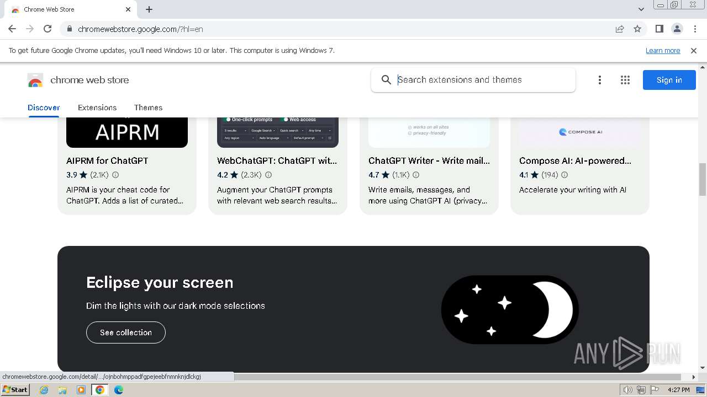
Task: Open the Google apps grid
Action: (x=625, y=80)
